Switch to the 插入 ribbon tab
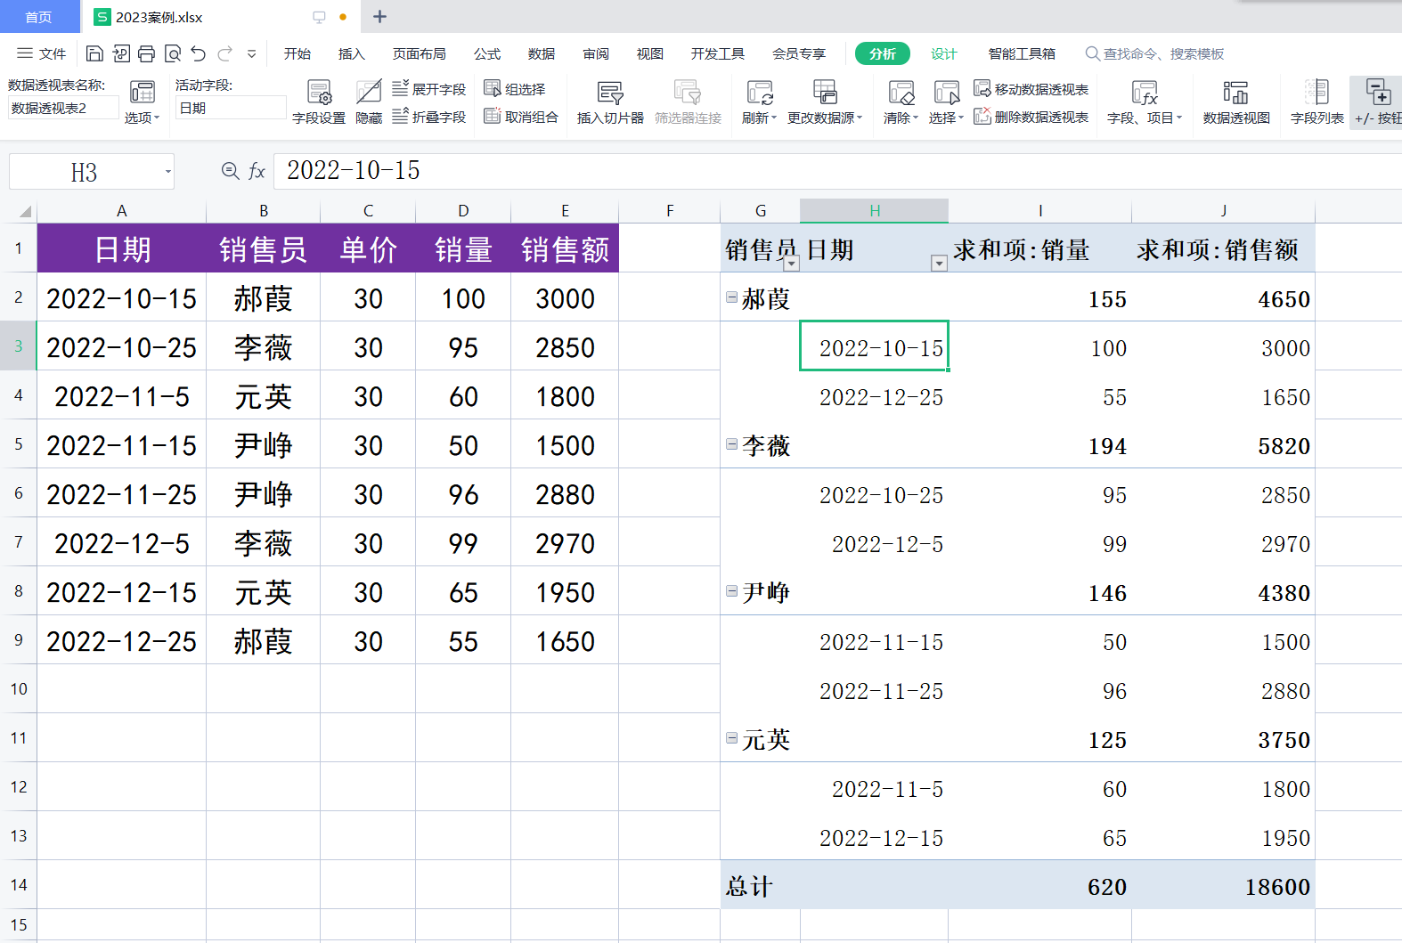This screenshot has height=943, width=1402. pos(352,53)
